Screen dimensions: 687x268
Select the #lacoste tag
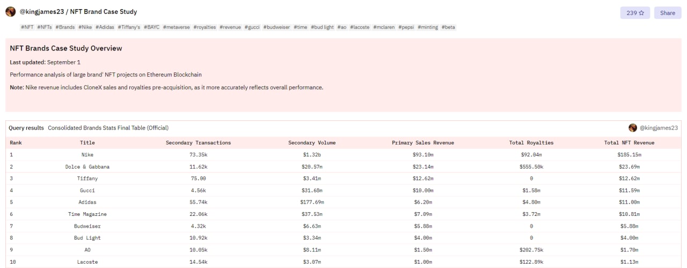pos(360,27)
